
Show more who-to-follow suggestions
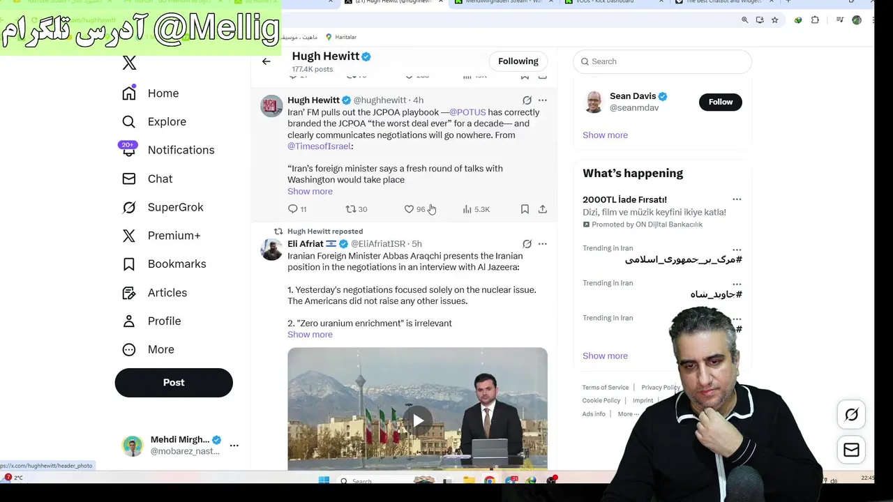click(605, 135)
